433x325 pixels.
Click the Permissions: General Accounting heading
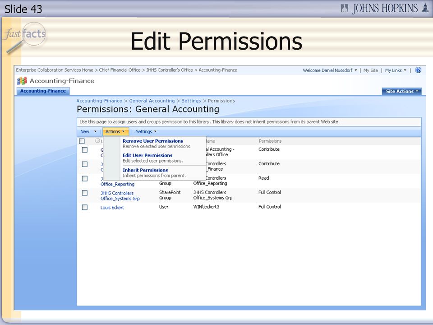click(x=148, y=109)
